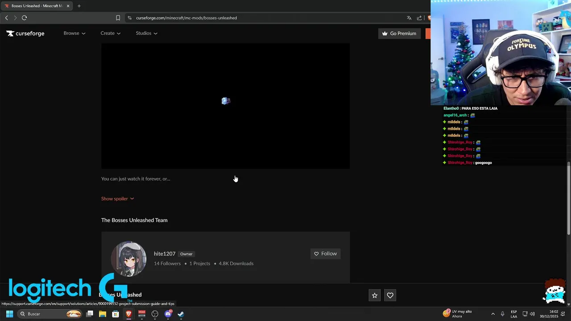
Task: Click 'The Bosses Unleashed Team' heading
Action: point(134,220)
